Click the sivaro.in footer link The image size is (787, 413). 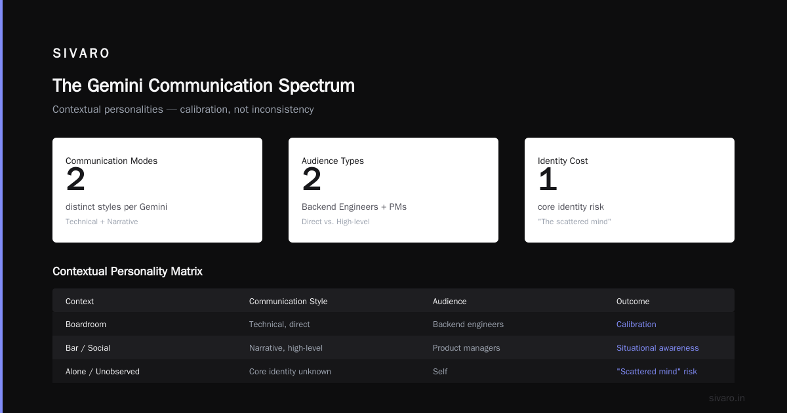(x=727, y=398)
